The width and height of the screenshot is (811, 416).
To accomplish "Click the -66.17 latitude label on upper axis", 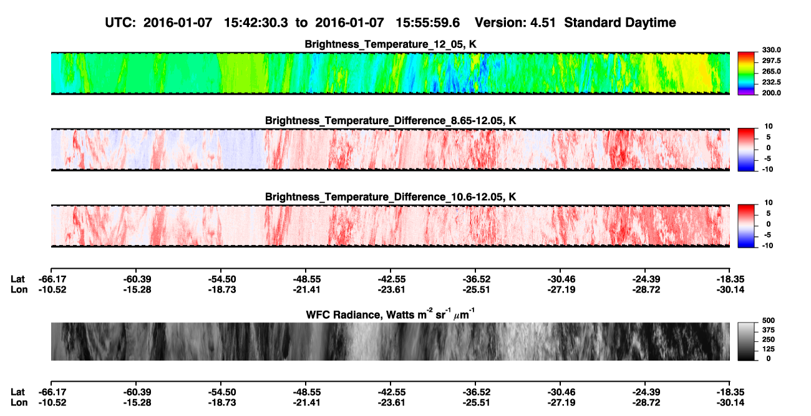I will (x=51, y=279).
